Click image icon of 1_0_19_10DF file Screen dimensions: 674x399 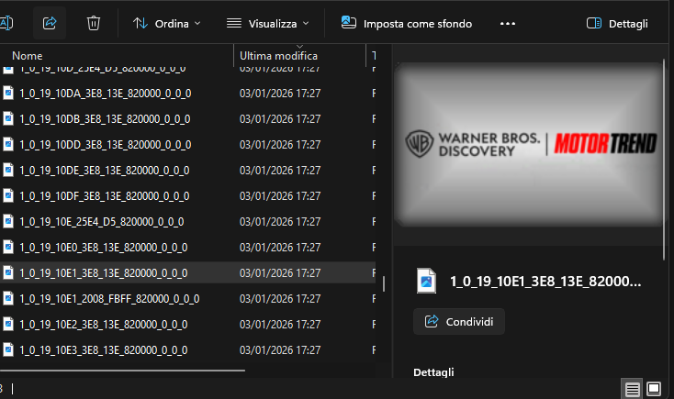tap(8, 196)
